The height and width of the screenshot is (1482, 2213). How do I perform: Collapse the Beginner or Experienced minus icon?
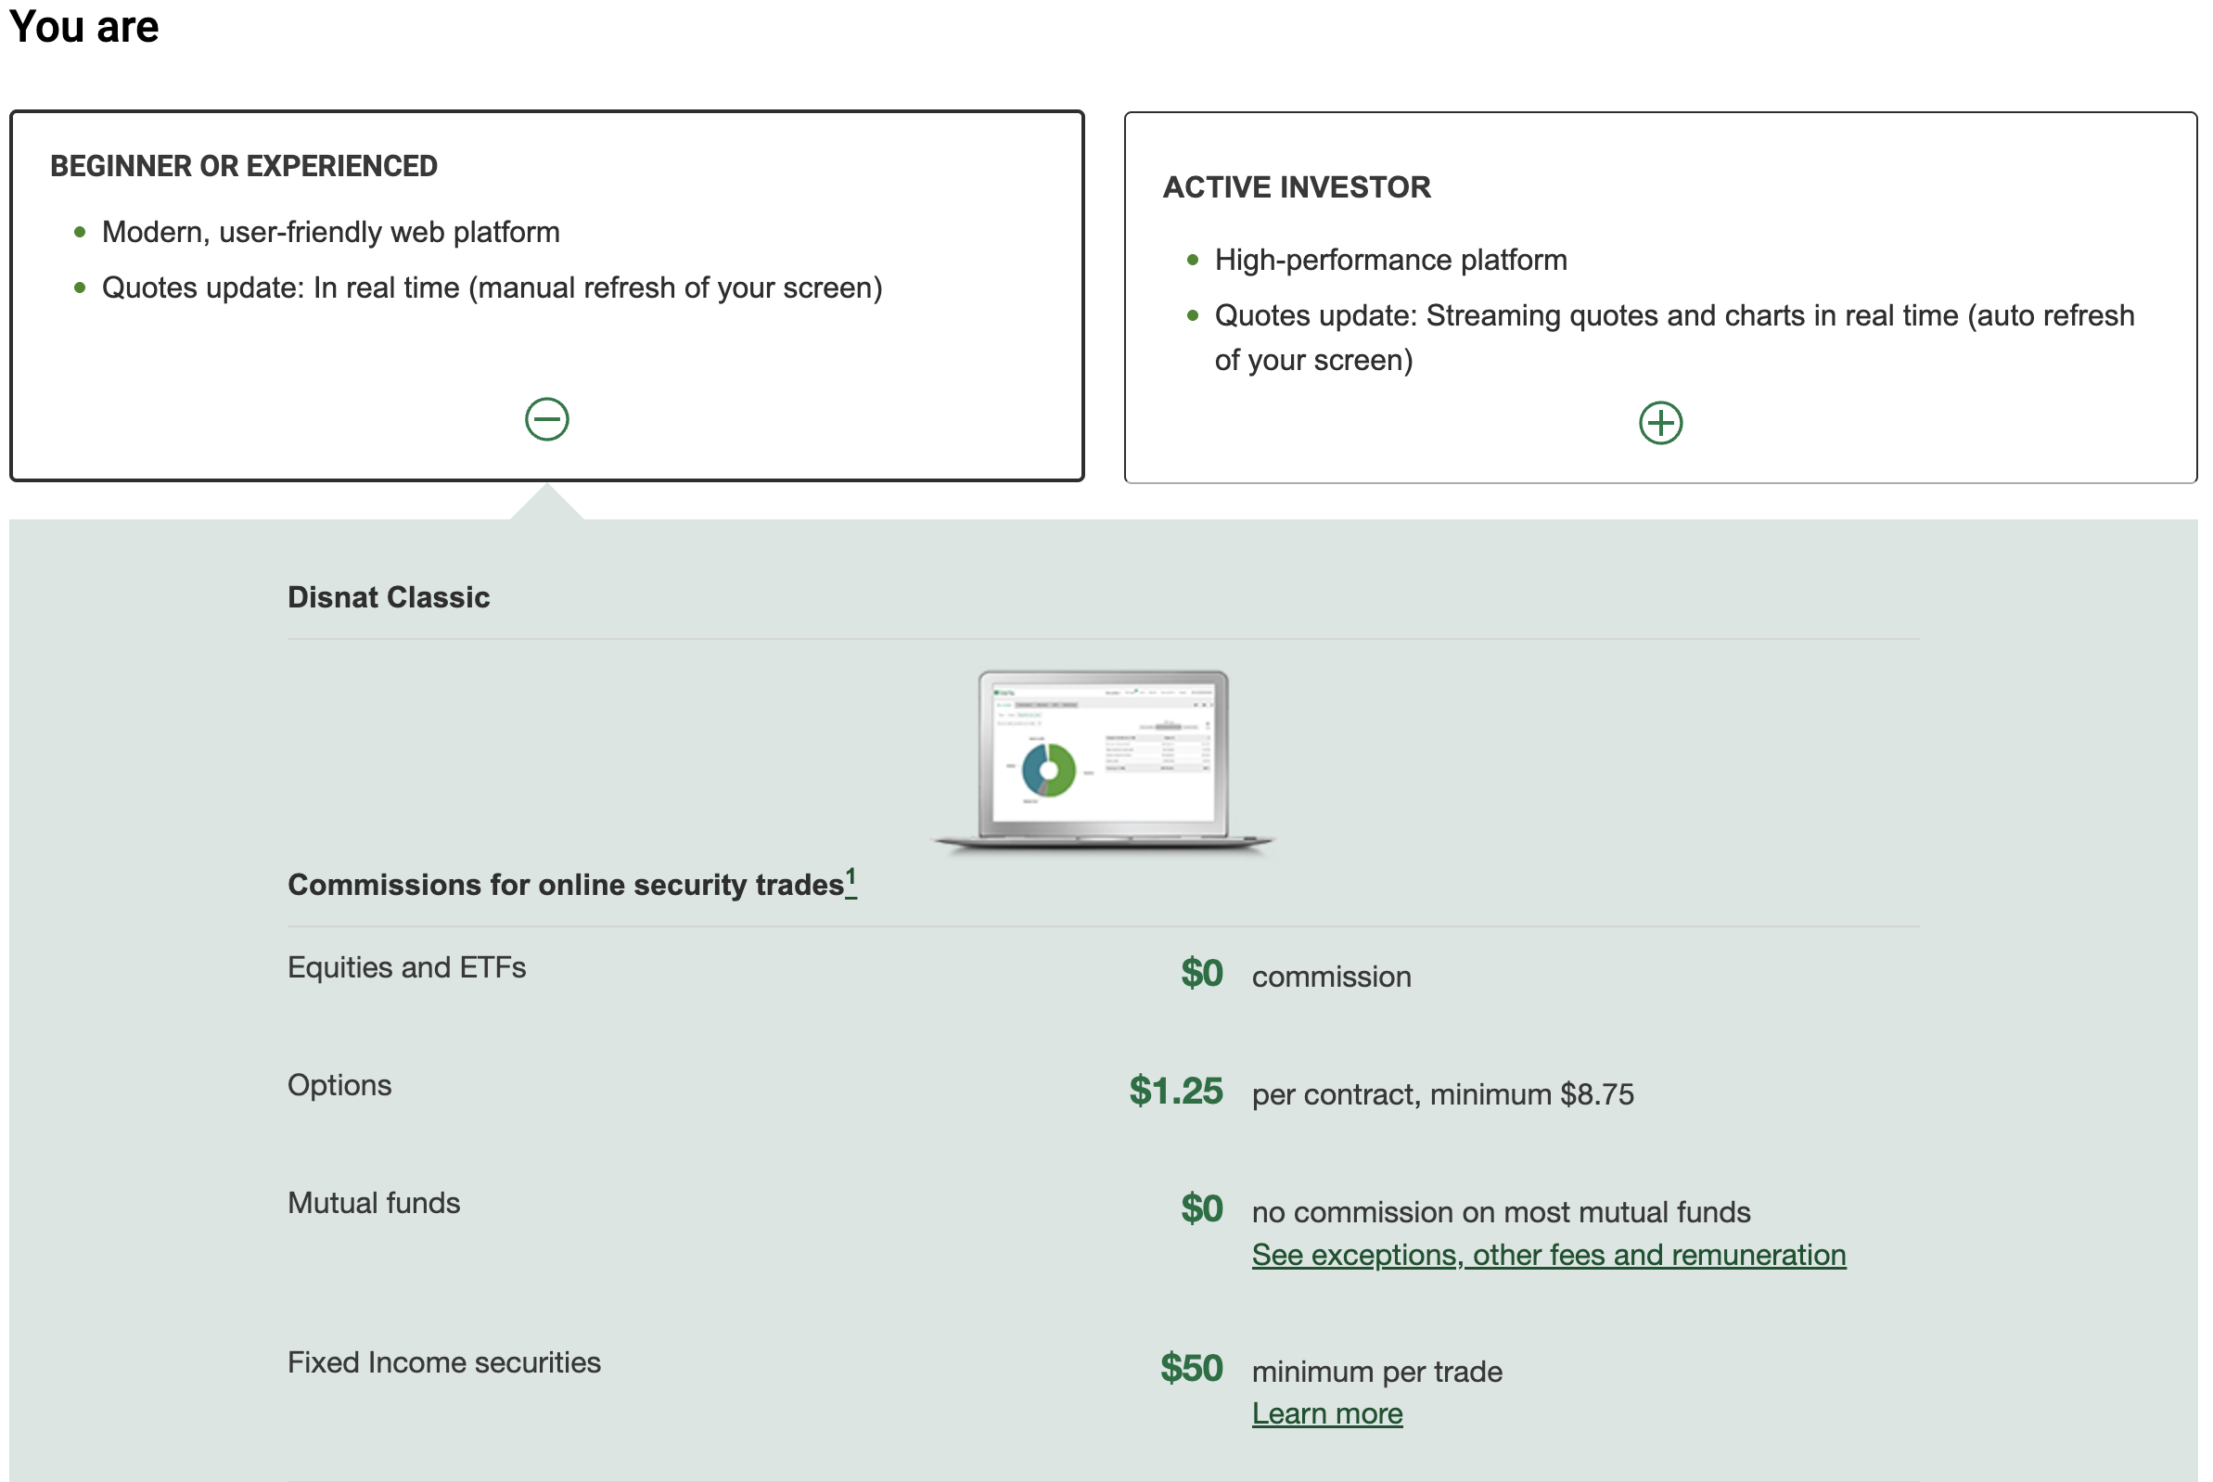point(547,418)
